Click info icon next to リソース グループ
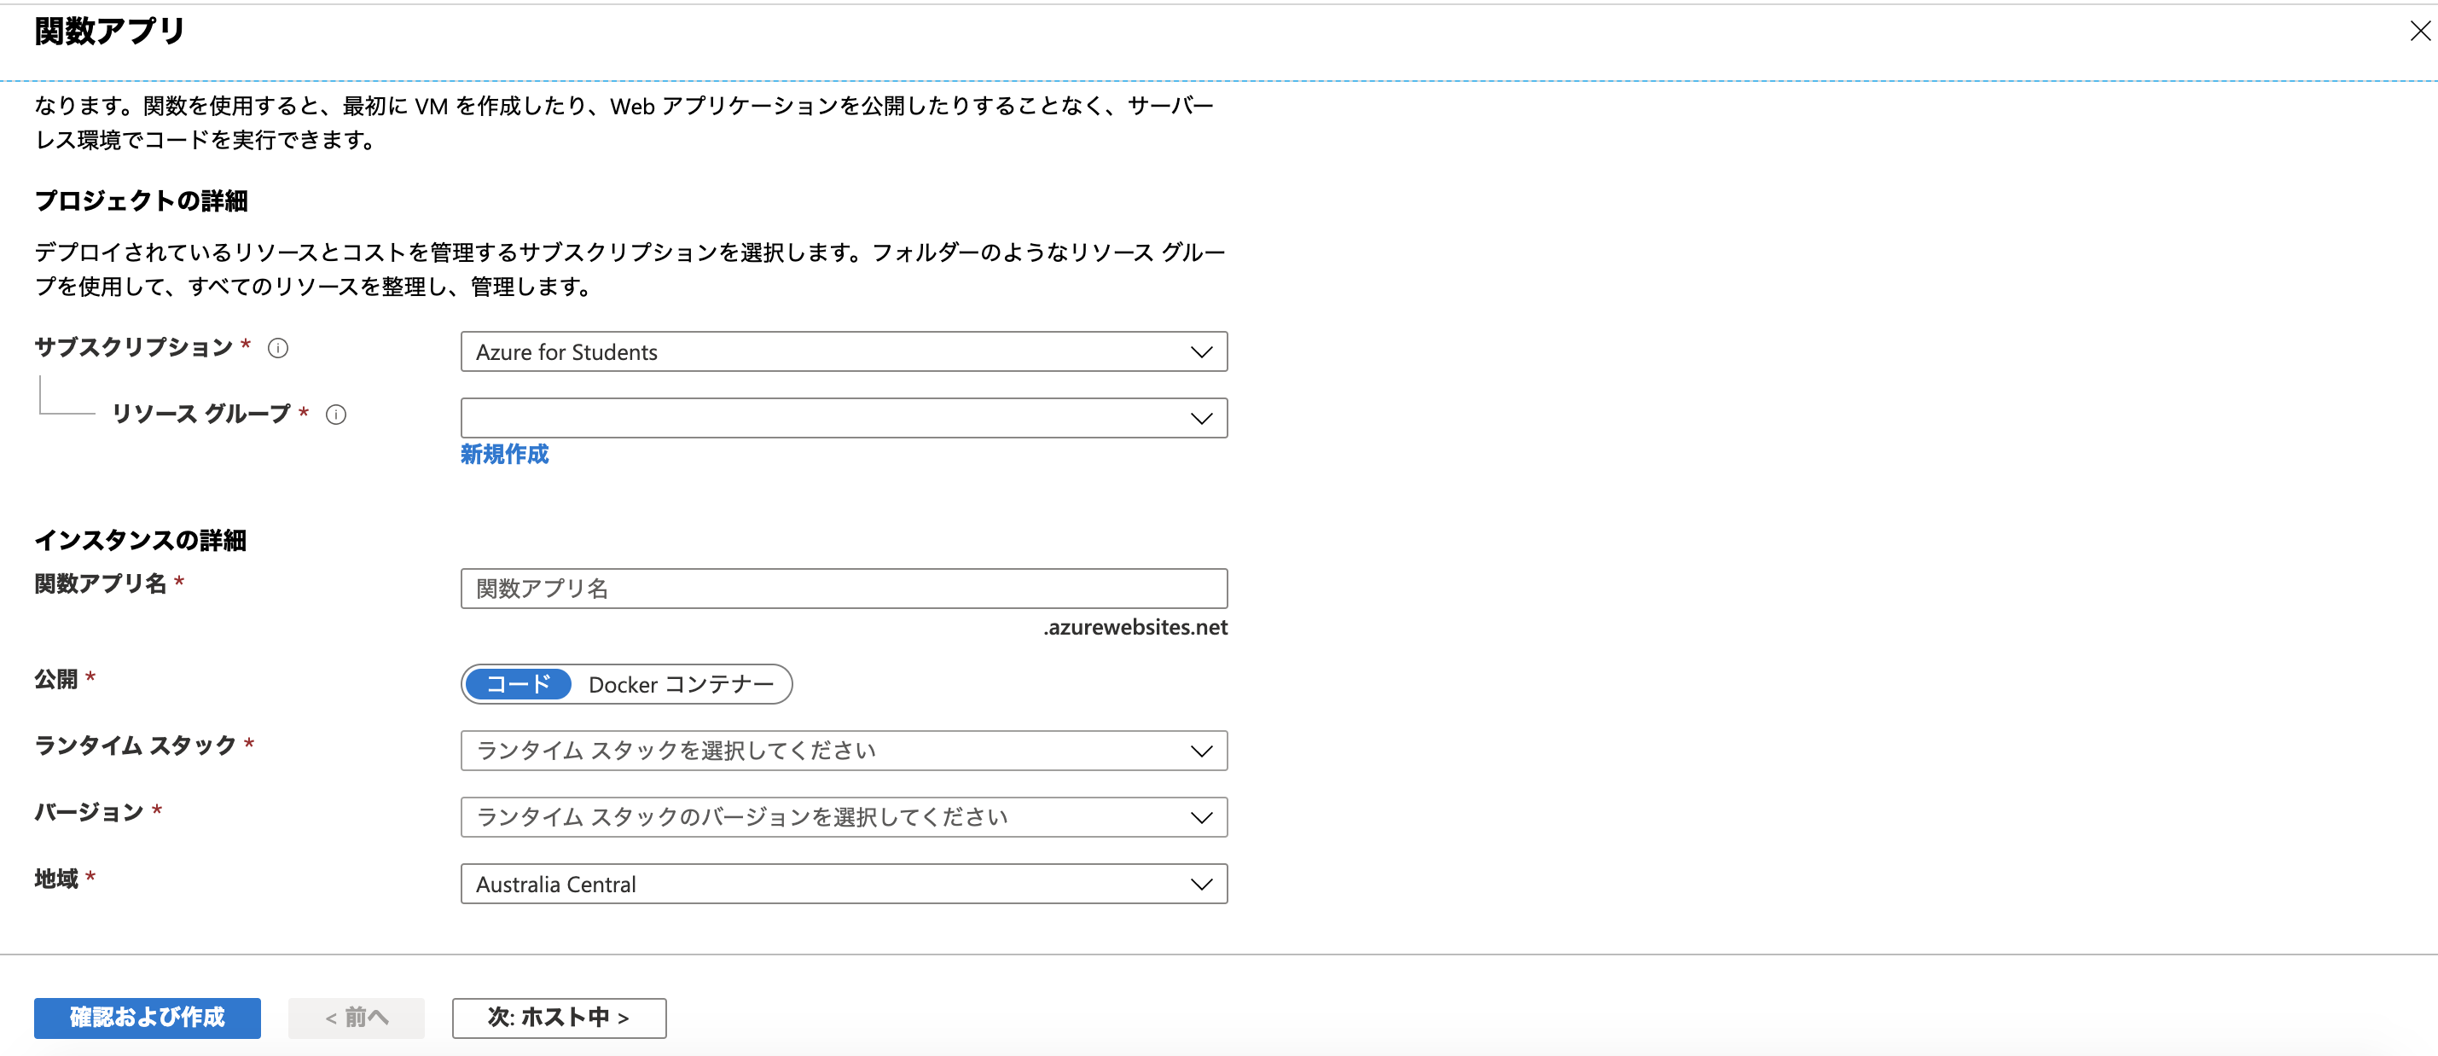Image resolution: width=2438 pixels, height=1056 pixels. pos(336,415)
